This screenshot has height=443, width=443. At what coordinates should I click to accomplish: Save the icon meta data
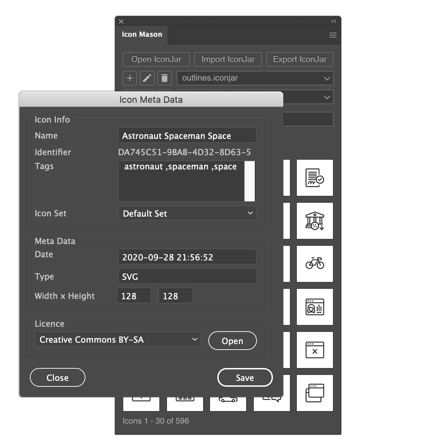coord(245,377)
